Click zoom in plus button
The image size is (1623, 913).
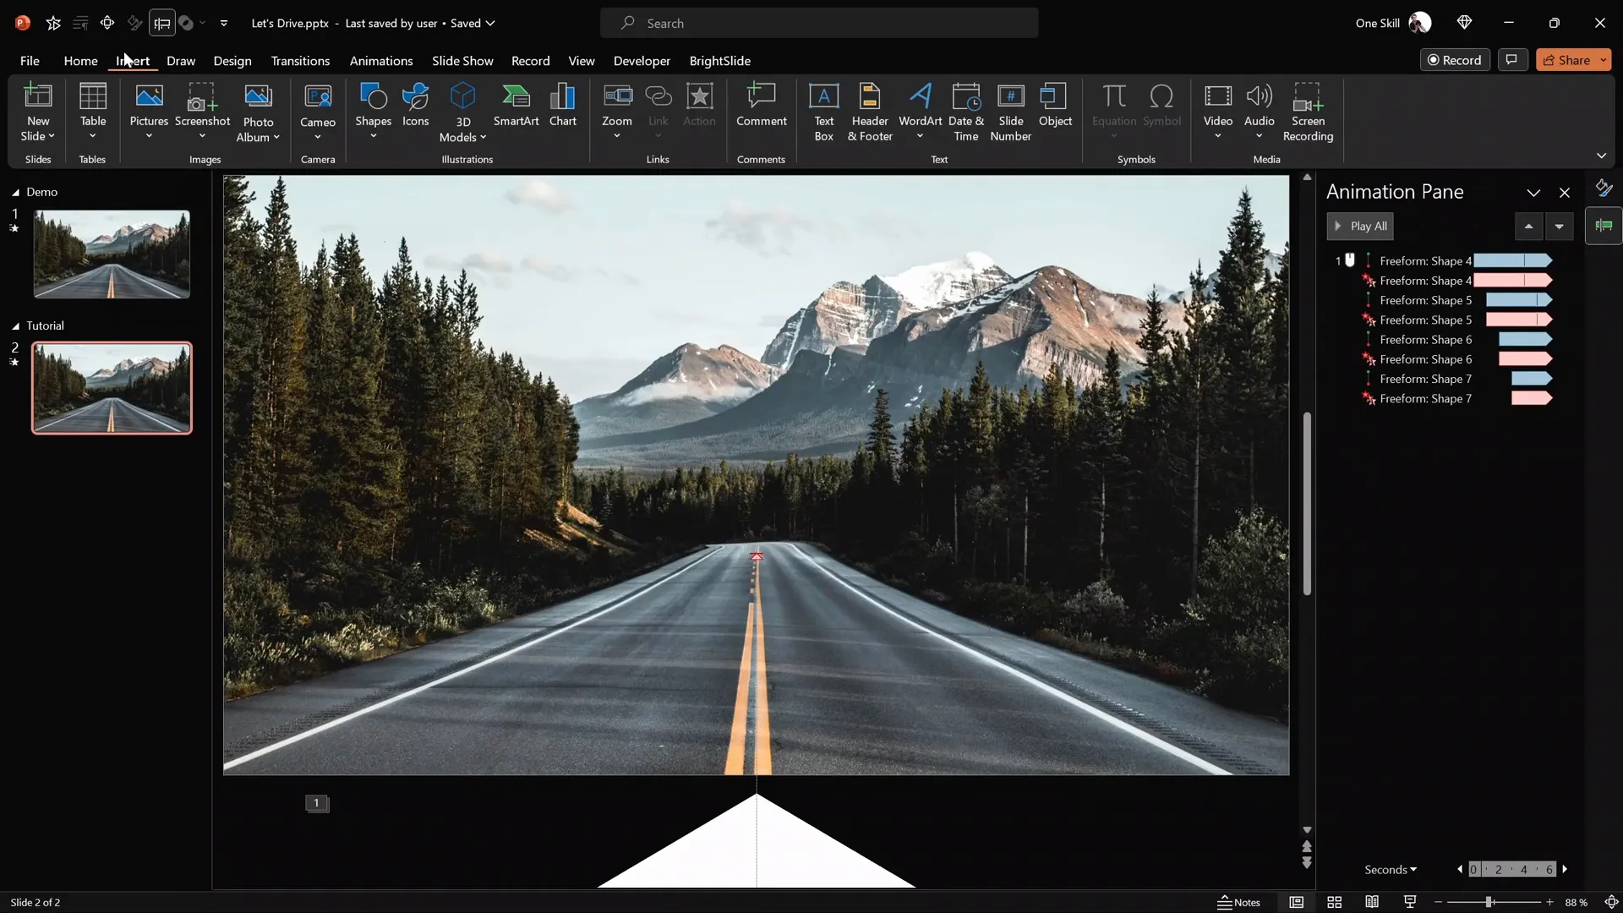(x=1549, y=902)
